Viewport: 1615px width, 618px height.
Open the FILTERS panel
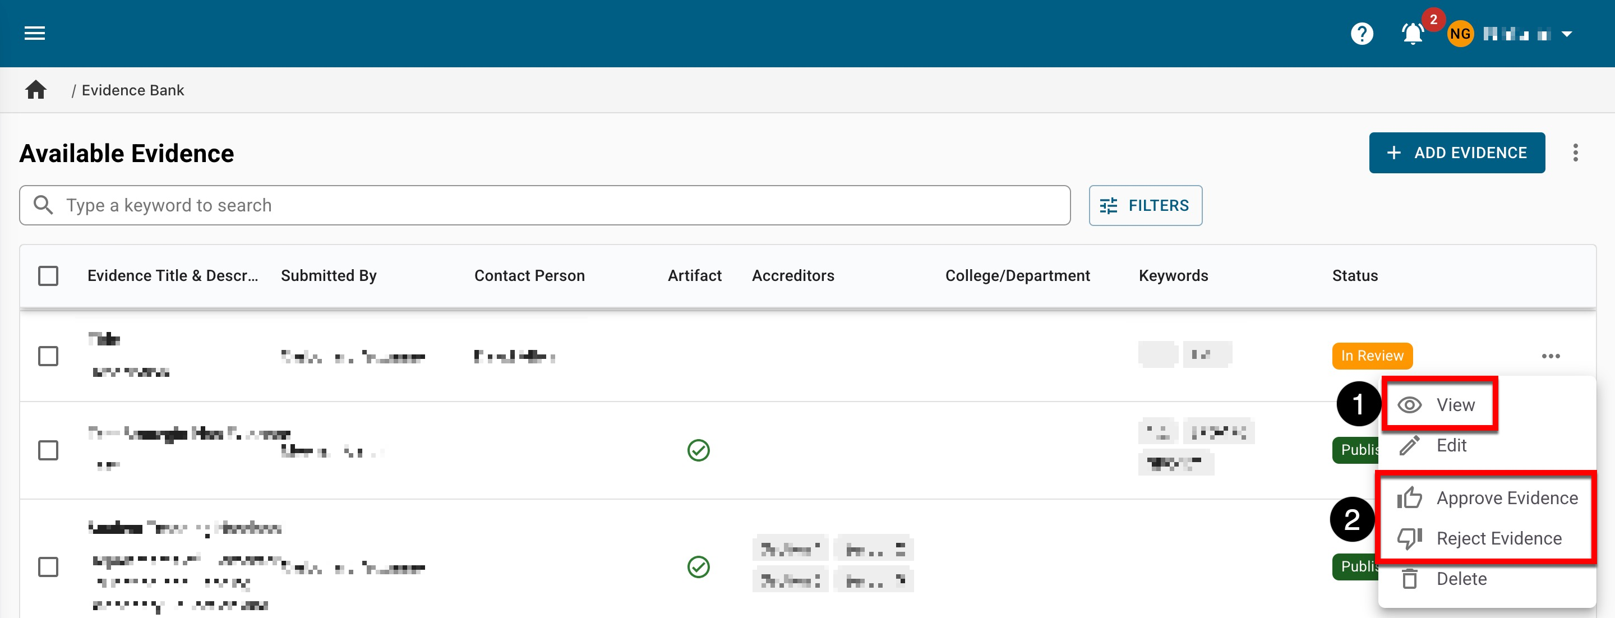pos(1145,205)
